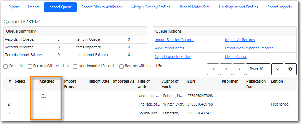Go to previous page of grid
This screenshot has height=124, width=301.
coord(226,69)
